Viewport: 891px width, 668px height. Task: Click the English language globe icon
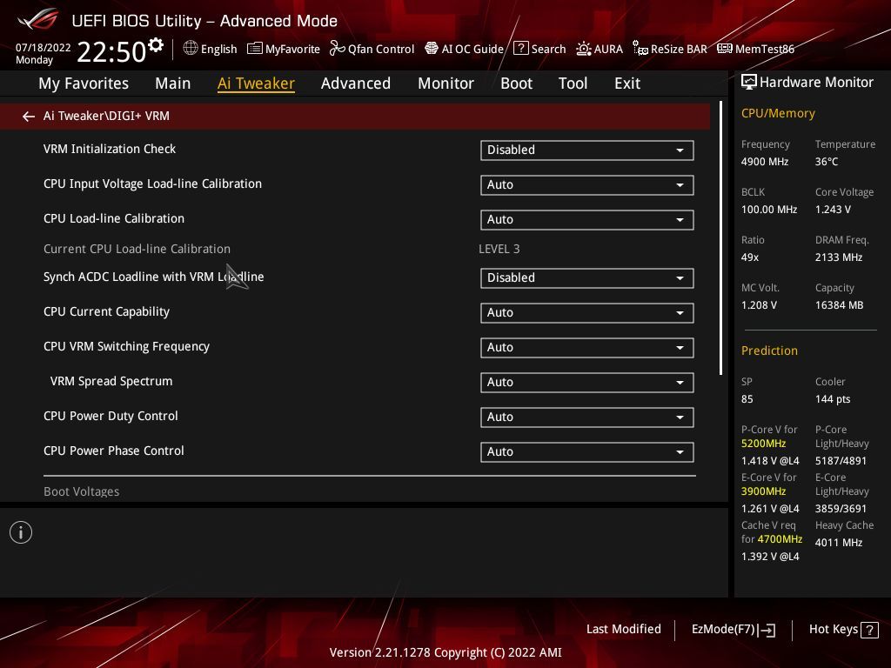click(x=191, y=49)
